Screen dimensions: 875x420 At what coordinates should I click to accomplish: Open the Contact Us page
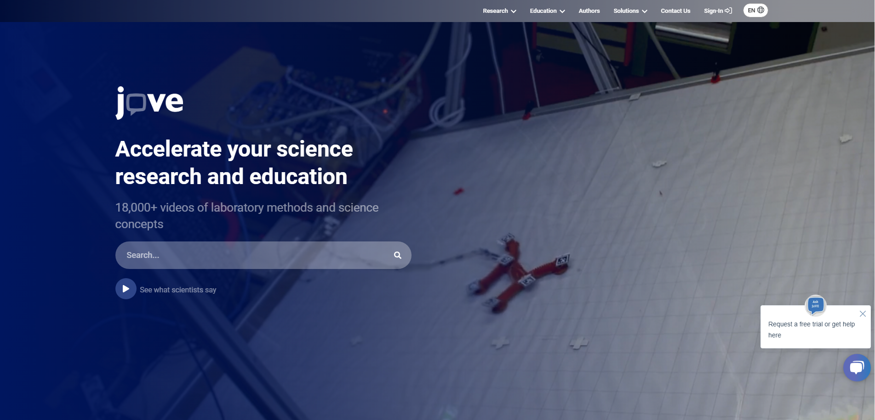coord(675,11)
